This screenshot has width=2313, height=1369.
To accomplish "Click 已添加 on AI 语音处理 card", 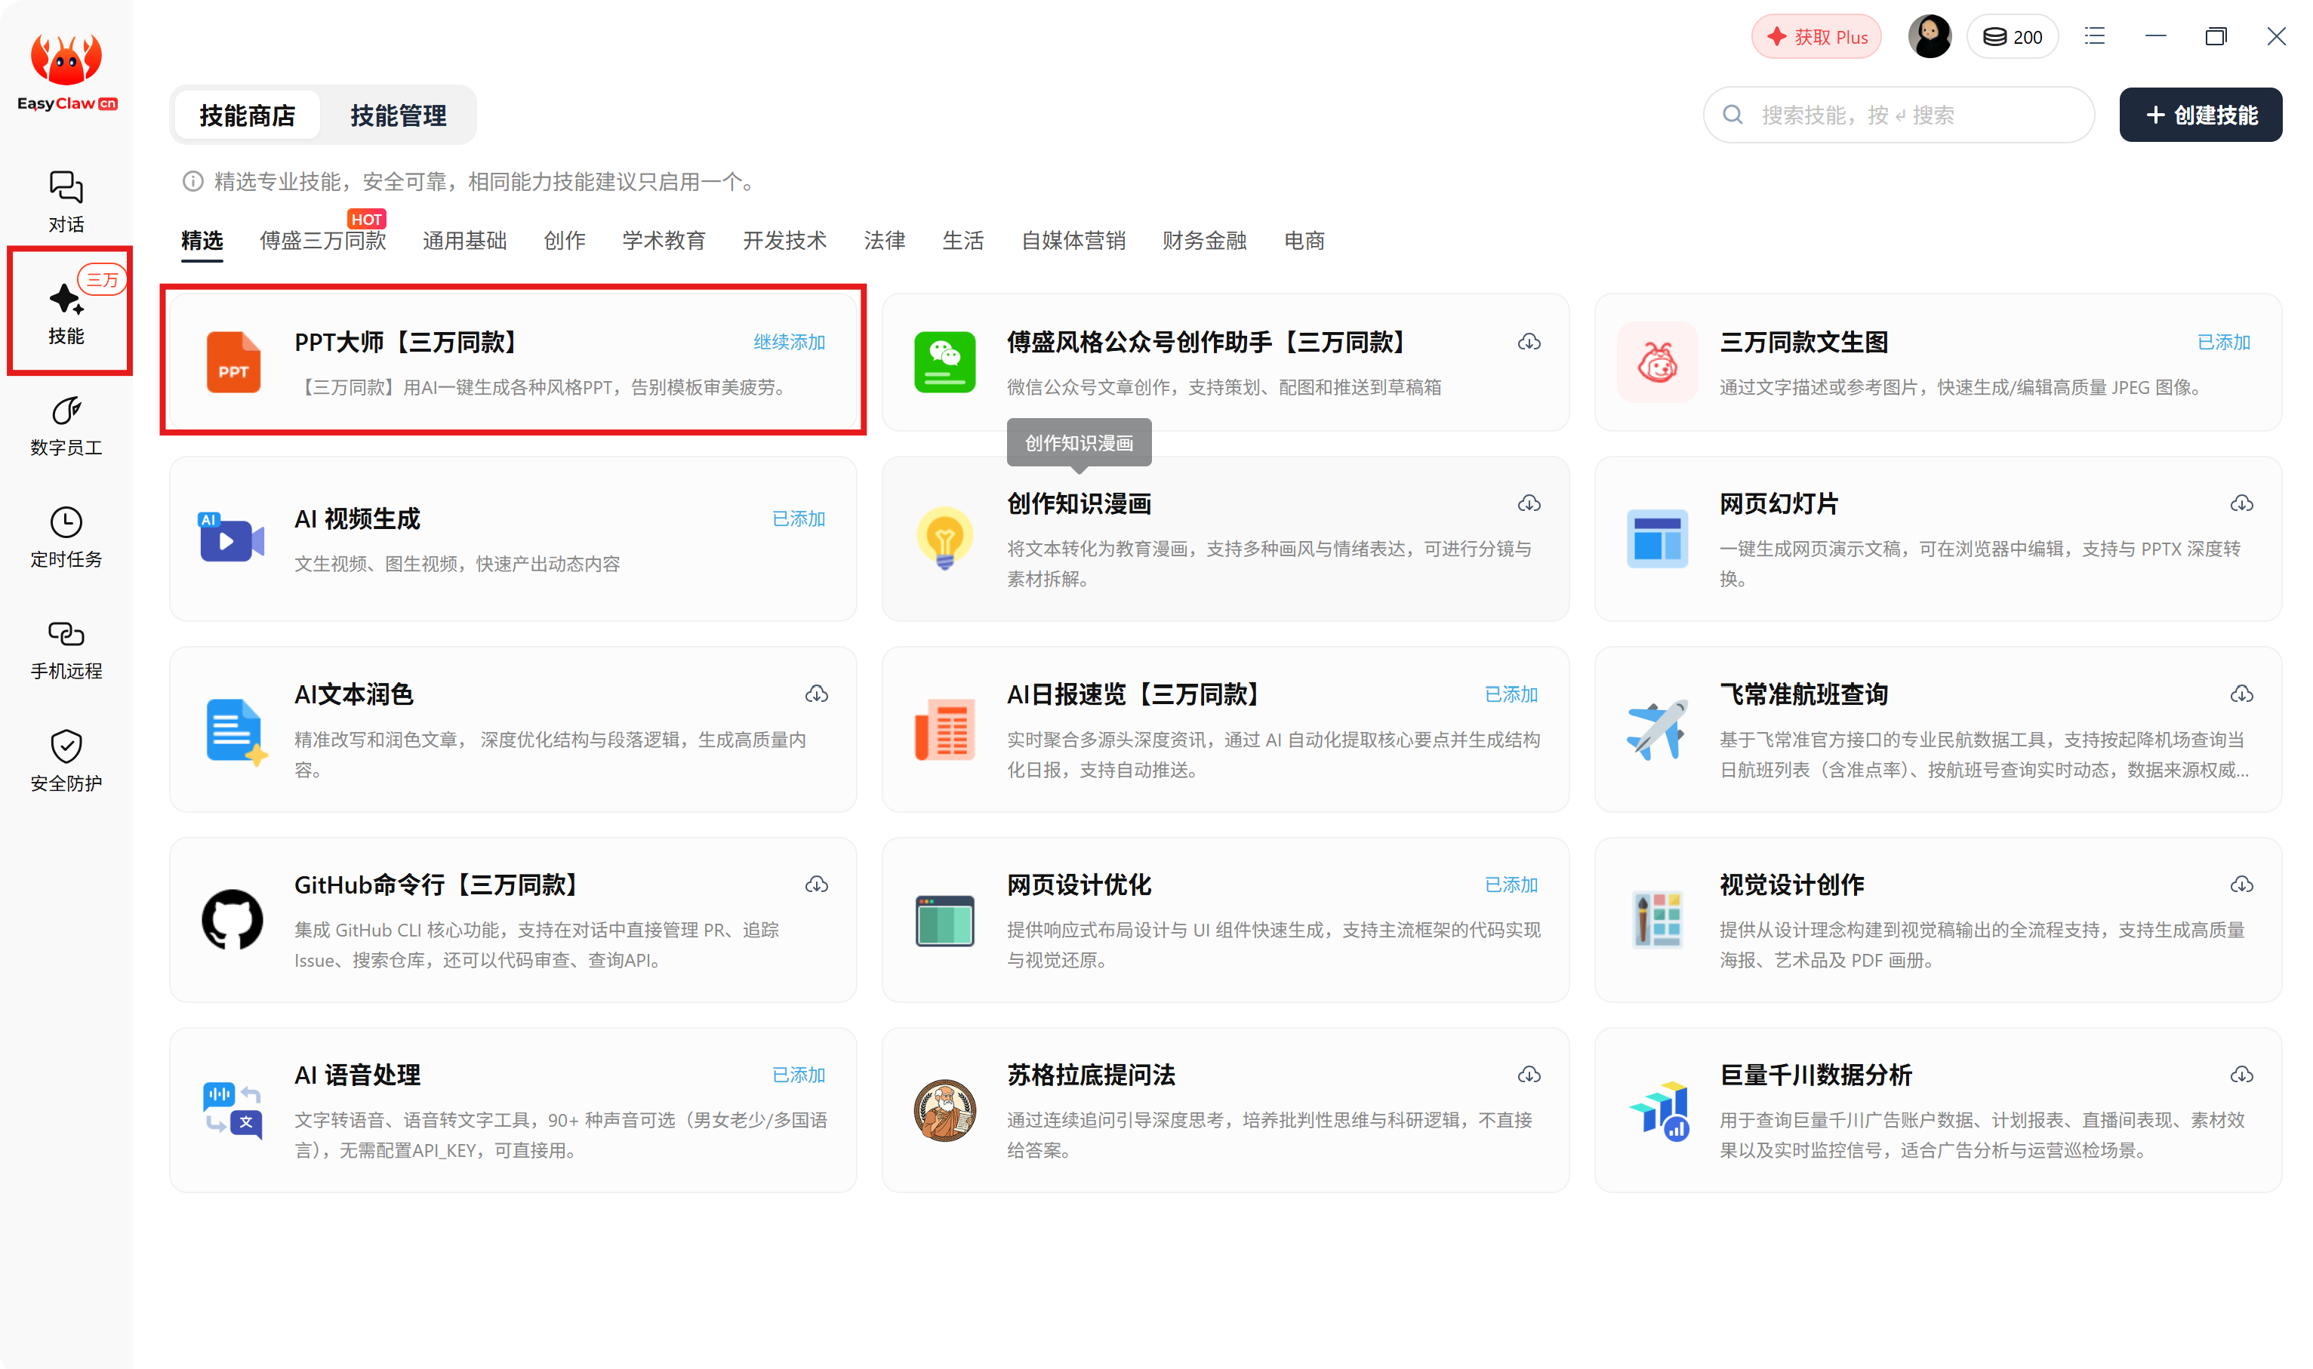I will click(798, 1075).
